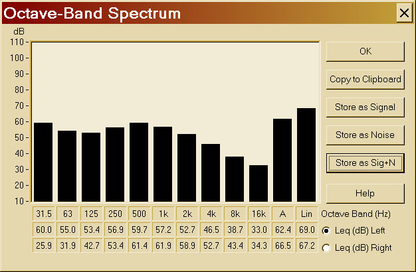The height and width of the screenshot is (272, 416).
Task: Click the 31.5 octave band cell
Action: pyautogui.click(x=44, y=214)
